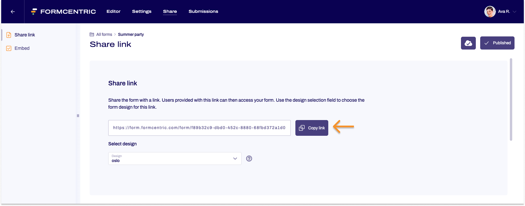The image size is (525, 206).
Task: Click the share link URL field
Action: [x=199, y=128]
